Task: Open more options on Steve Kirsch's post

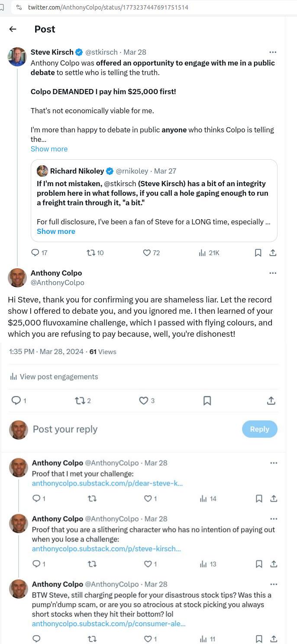Action: click(273, 52)
